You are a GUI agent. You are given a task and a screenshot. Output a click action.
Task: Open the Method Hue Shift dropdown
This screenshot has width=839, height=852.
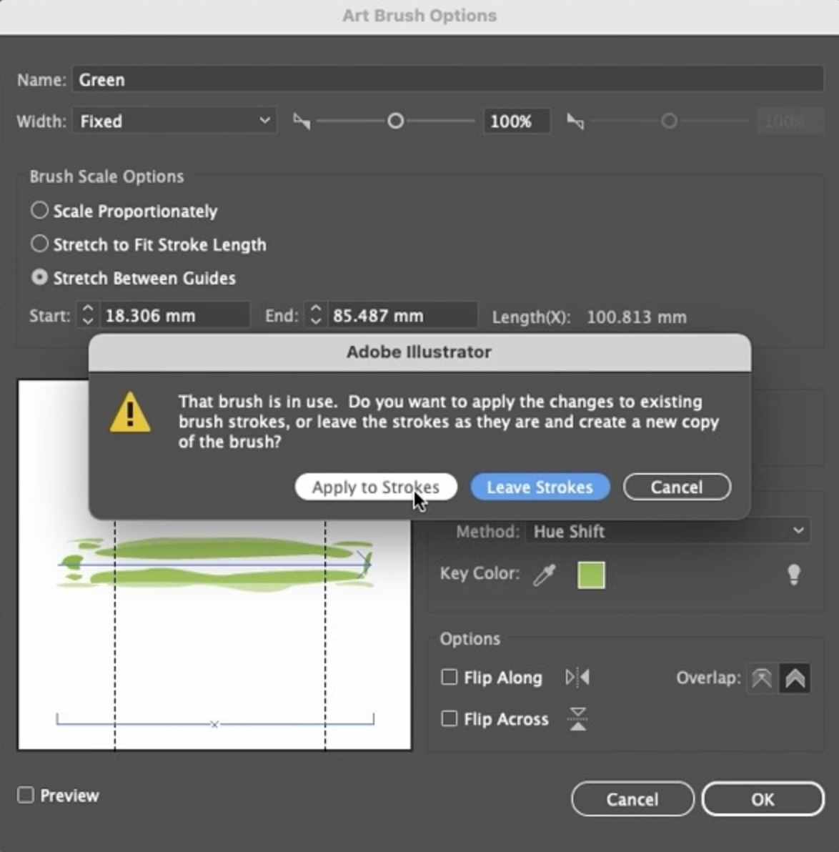tap(667, 531)
